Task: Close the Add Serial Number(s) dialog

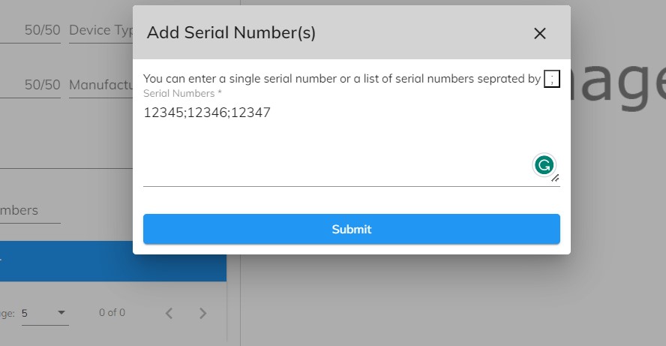Action: (539, 33)
